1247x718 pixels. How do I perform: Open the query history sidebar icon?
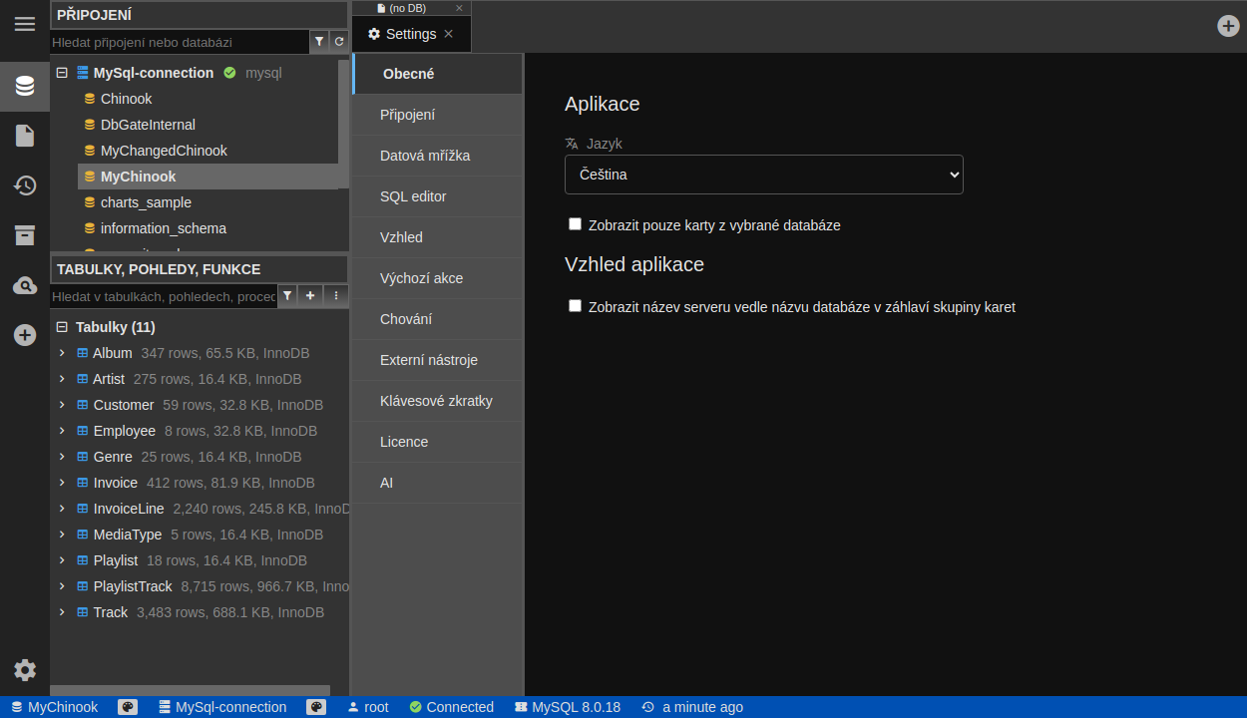[25, 185]
